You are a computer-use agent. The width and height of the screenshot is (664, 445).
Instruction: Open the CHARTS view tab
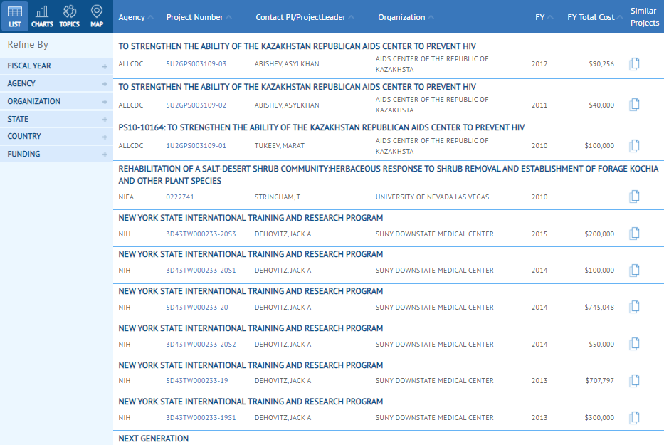[43, 16]
